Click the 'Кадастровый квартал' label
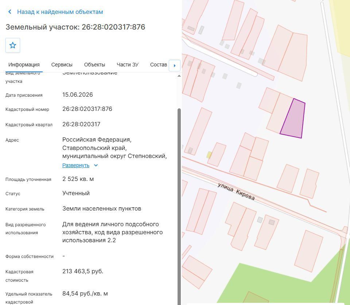Viewport: 350px width, 305px height. coord(29,125)
